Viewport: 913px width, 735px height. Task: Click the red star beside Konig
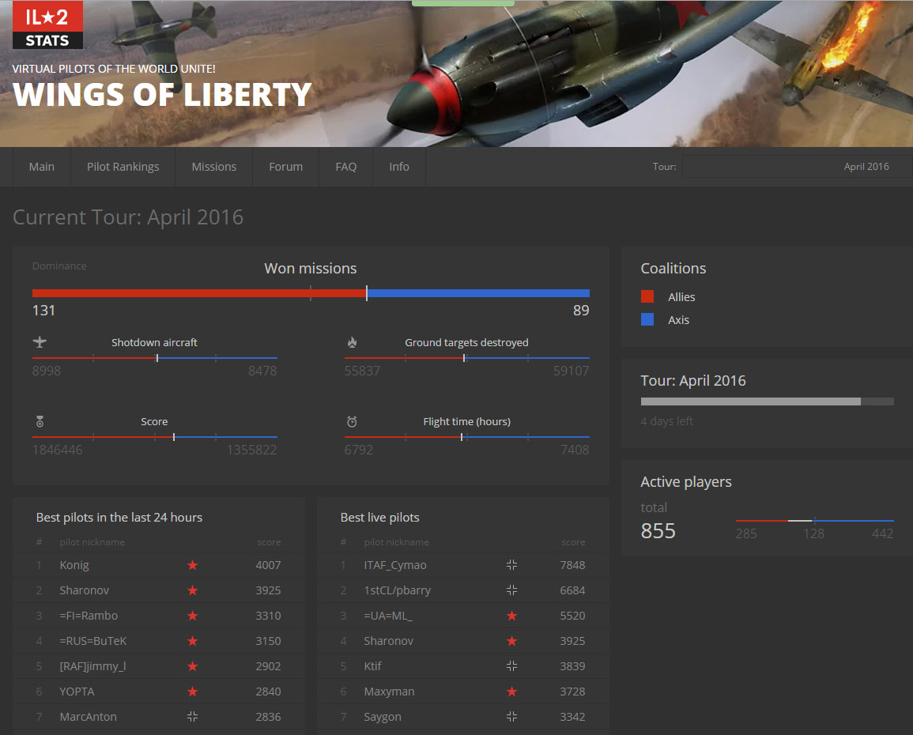(x=192, y=565)
